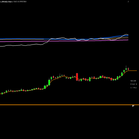The height and width of the screenshot is (139, 139).
Task: Click the tallest green candlestick of the first rally
Action: [x=49, y=83]
